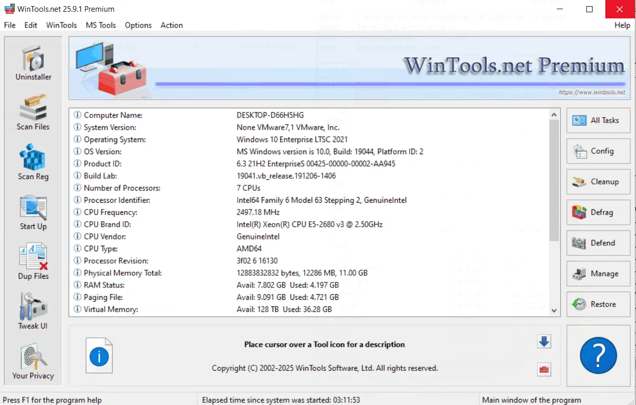Select the Physical Memory Total label

point(123,273)
